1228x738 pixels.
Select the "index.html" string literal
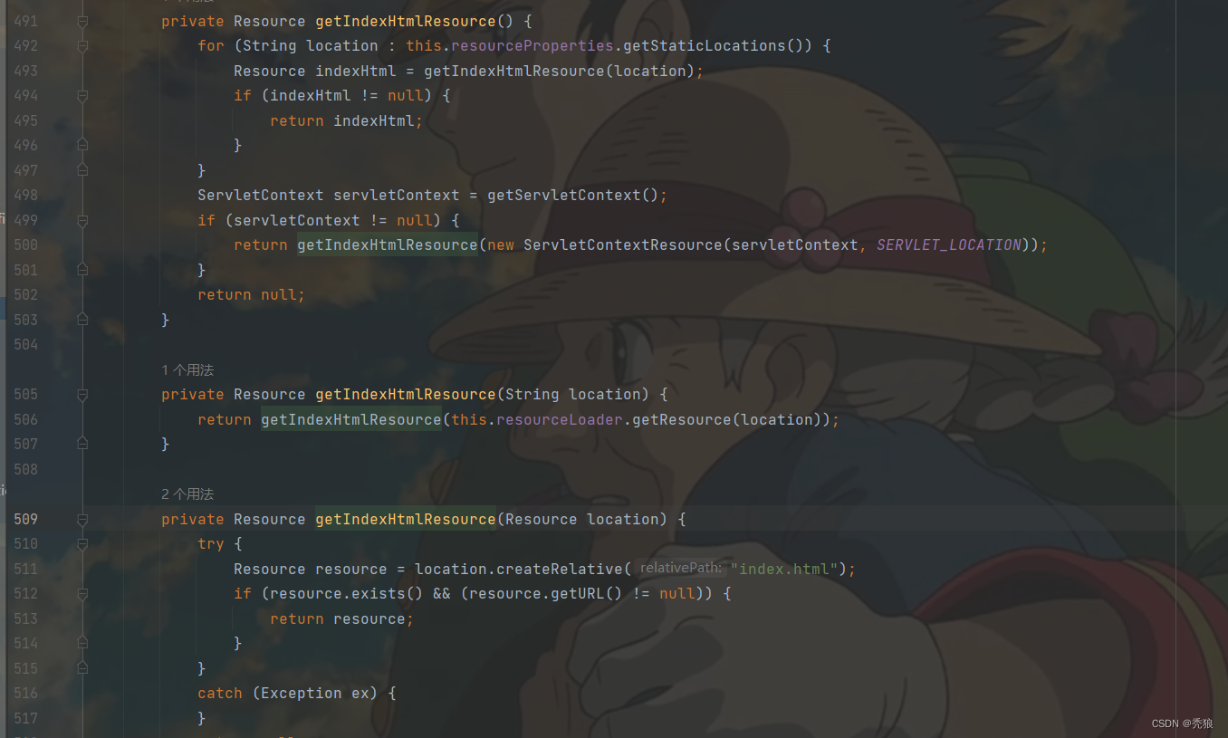point(785,569)
